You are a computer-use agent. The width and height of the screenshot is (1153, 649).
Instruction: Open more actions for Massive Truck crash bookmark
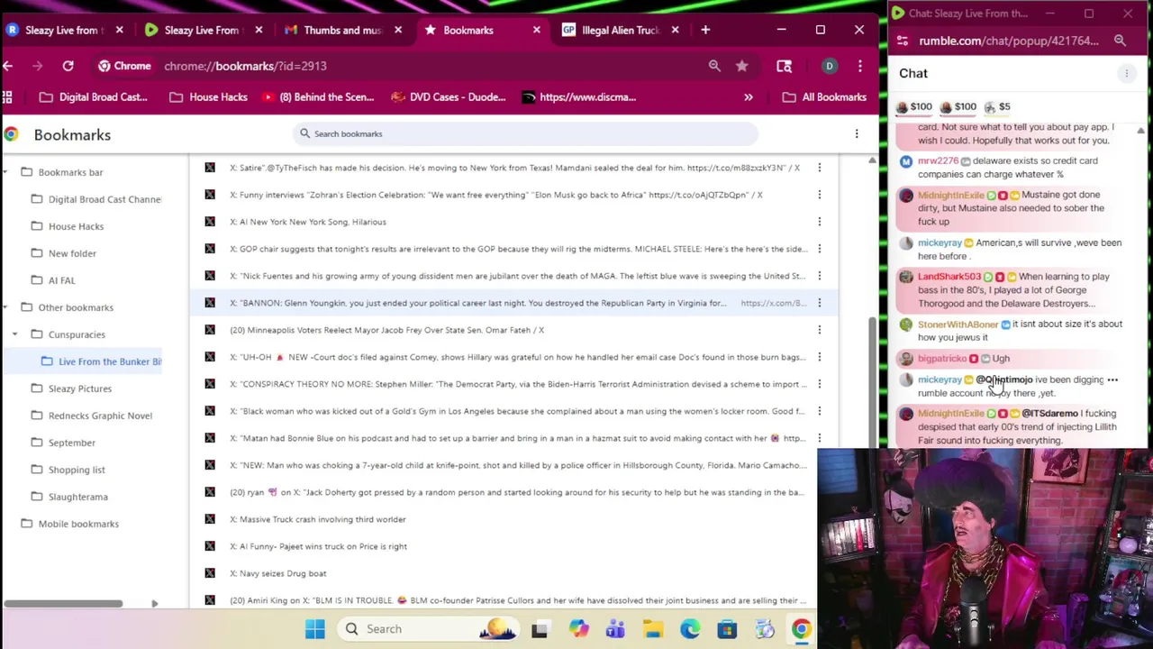pos(819,519)
